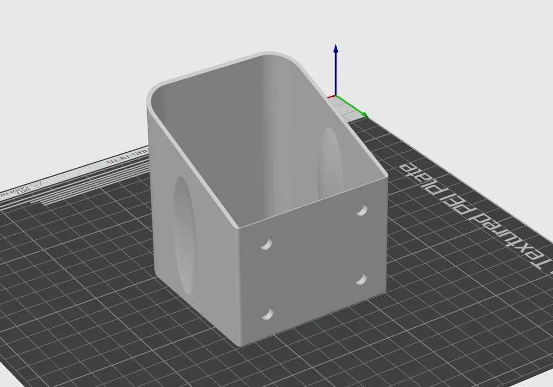Screen dimensions: 553x387
Task: Click the top-left hole on the front face
Action: coord(265,242)
